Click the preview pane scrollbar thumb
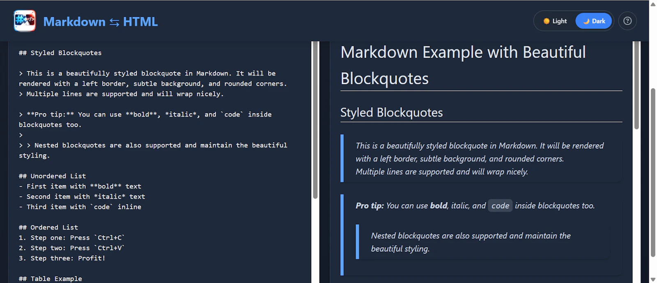The height and width of the screenshot is (283, 657). point(636,85)
